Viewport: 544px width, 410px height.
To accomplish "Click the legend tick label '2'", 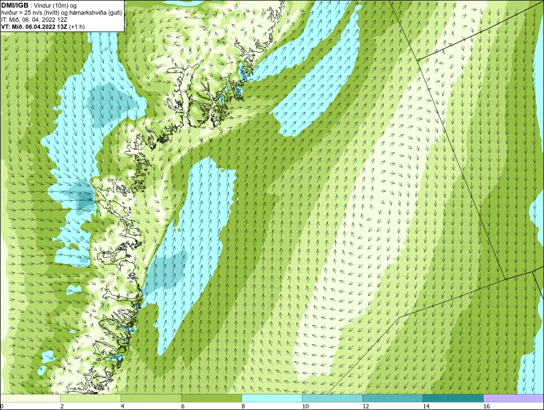I will coord(62,406).
